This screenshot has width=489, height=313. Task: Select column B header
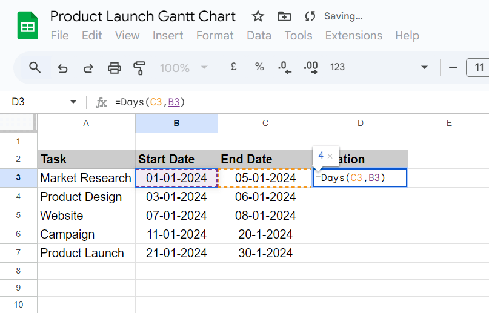(176, 123)
